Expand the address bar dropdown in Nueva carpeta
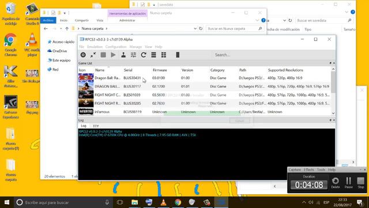 [x=195, y=28]
